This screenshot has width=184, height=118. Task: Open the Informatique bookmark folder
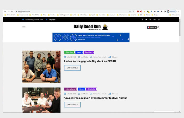point(83,15)
